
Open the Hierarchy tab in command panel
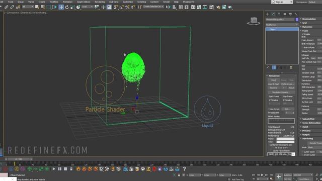pyautogui.click(x=279, y=14)
